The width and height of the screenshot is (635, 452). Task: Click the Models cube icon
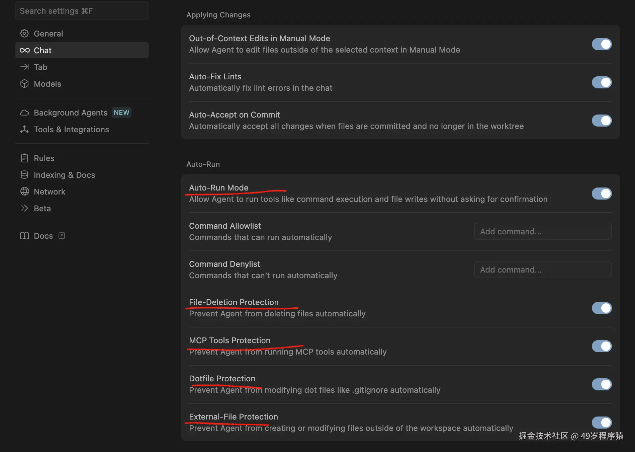pyautogui.click(x=24, y=84)
